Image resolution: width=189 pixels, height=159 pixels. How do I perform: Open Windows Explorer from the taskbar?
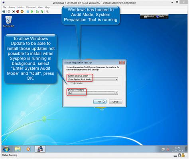[18, 149]
